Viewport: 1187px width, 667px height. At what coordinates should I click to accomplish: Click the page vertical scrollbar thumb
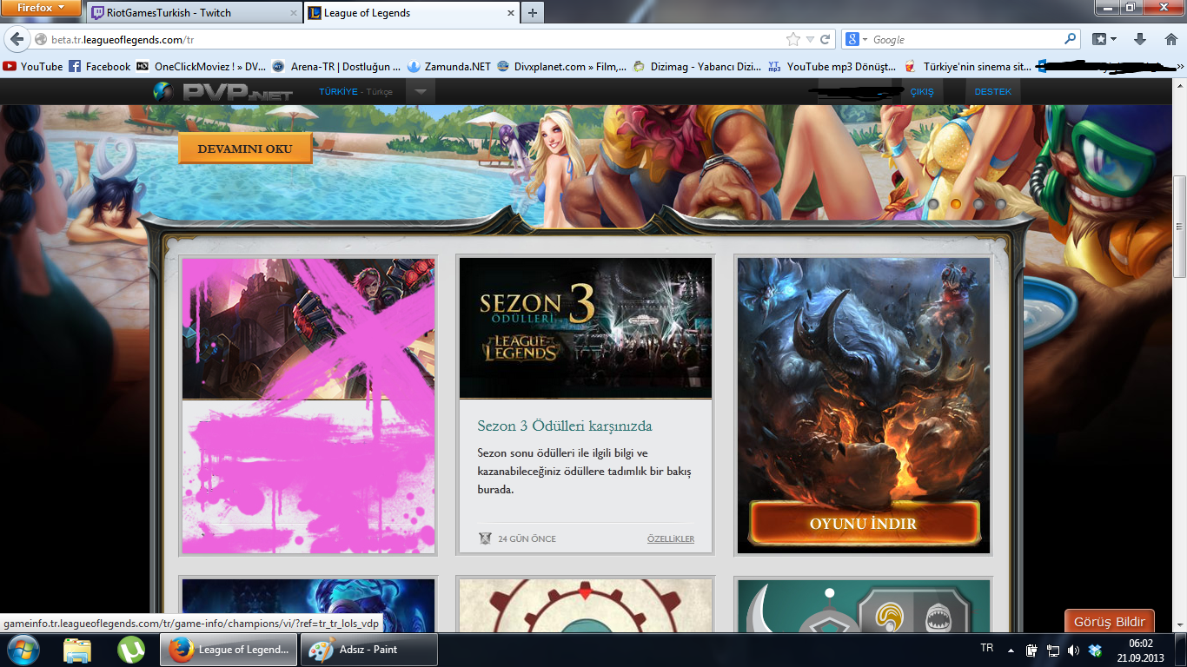click(x=1179, y=227)
